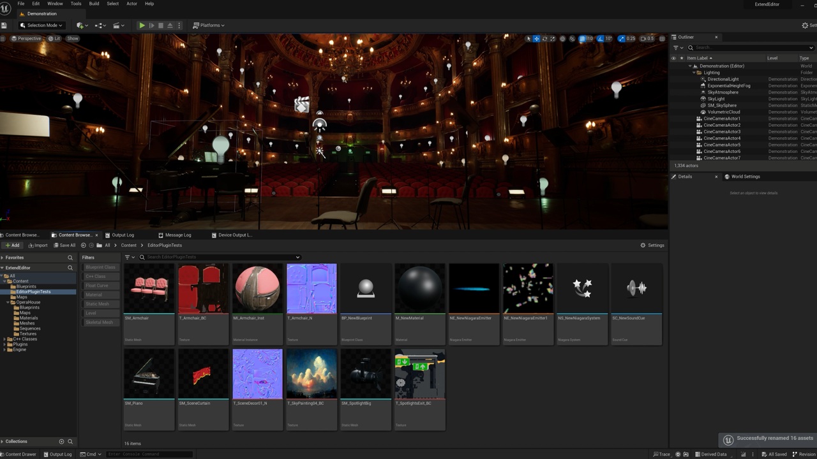
Task: Select CineCameraActor3 in Outliner
Action: tap(722, 131)
